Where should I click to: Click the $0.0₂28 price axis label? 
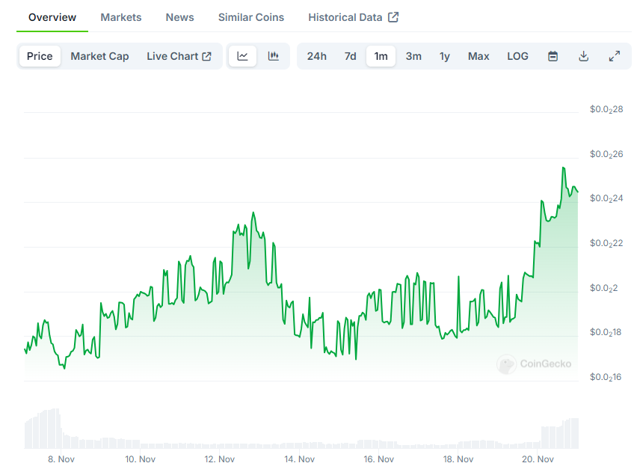click(x=606, y=109)
